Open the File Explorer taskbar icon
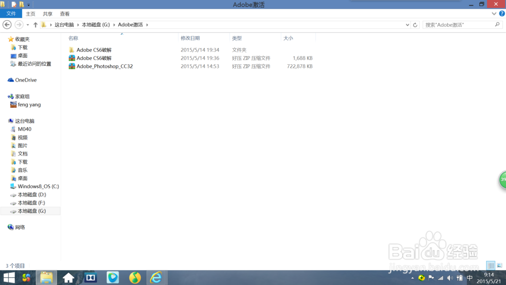The width and height of the screenshot is (506, 285). tap(46, 277)
